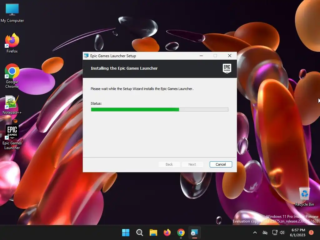The image size is (320, 240).
Task: Show hidden system tray icons
Action: 255,232
